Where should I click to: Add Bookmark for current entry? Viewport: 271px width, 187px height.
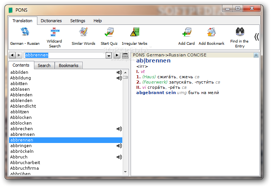pyautogui.click(x=211, y=32)
